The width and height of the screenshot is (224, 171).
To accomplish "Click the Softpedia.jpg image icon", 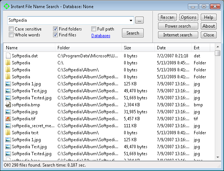I will (x=8, y=111).
